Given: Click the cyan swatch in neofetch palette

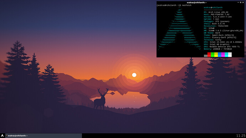Looking at the screenshot, I should tap(226, 55).
